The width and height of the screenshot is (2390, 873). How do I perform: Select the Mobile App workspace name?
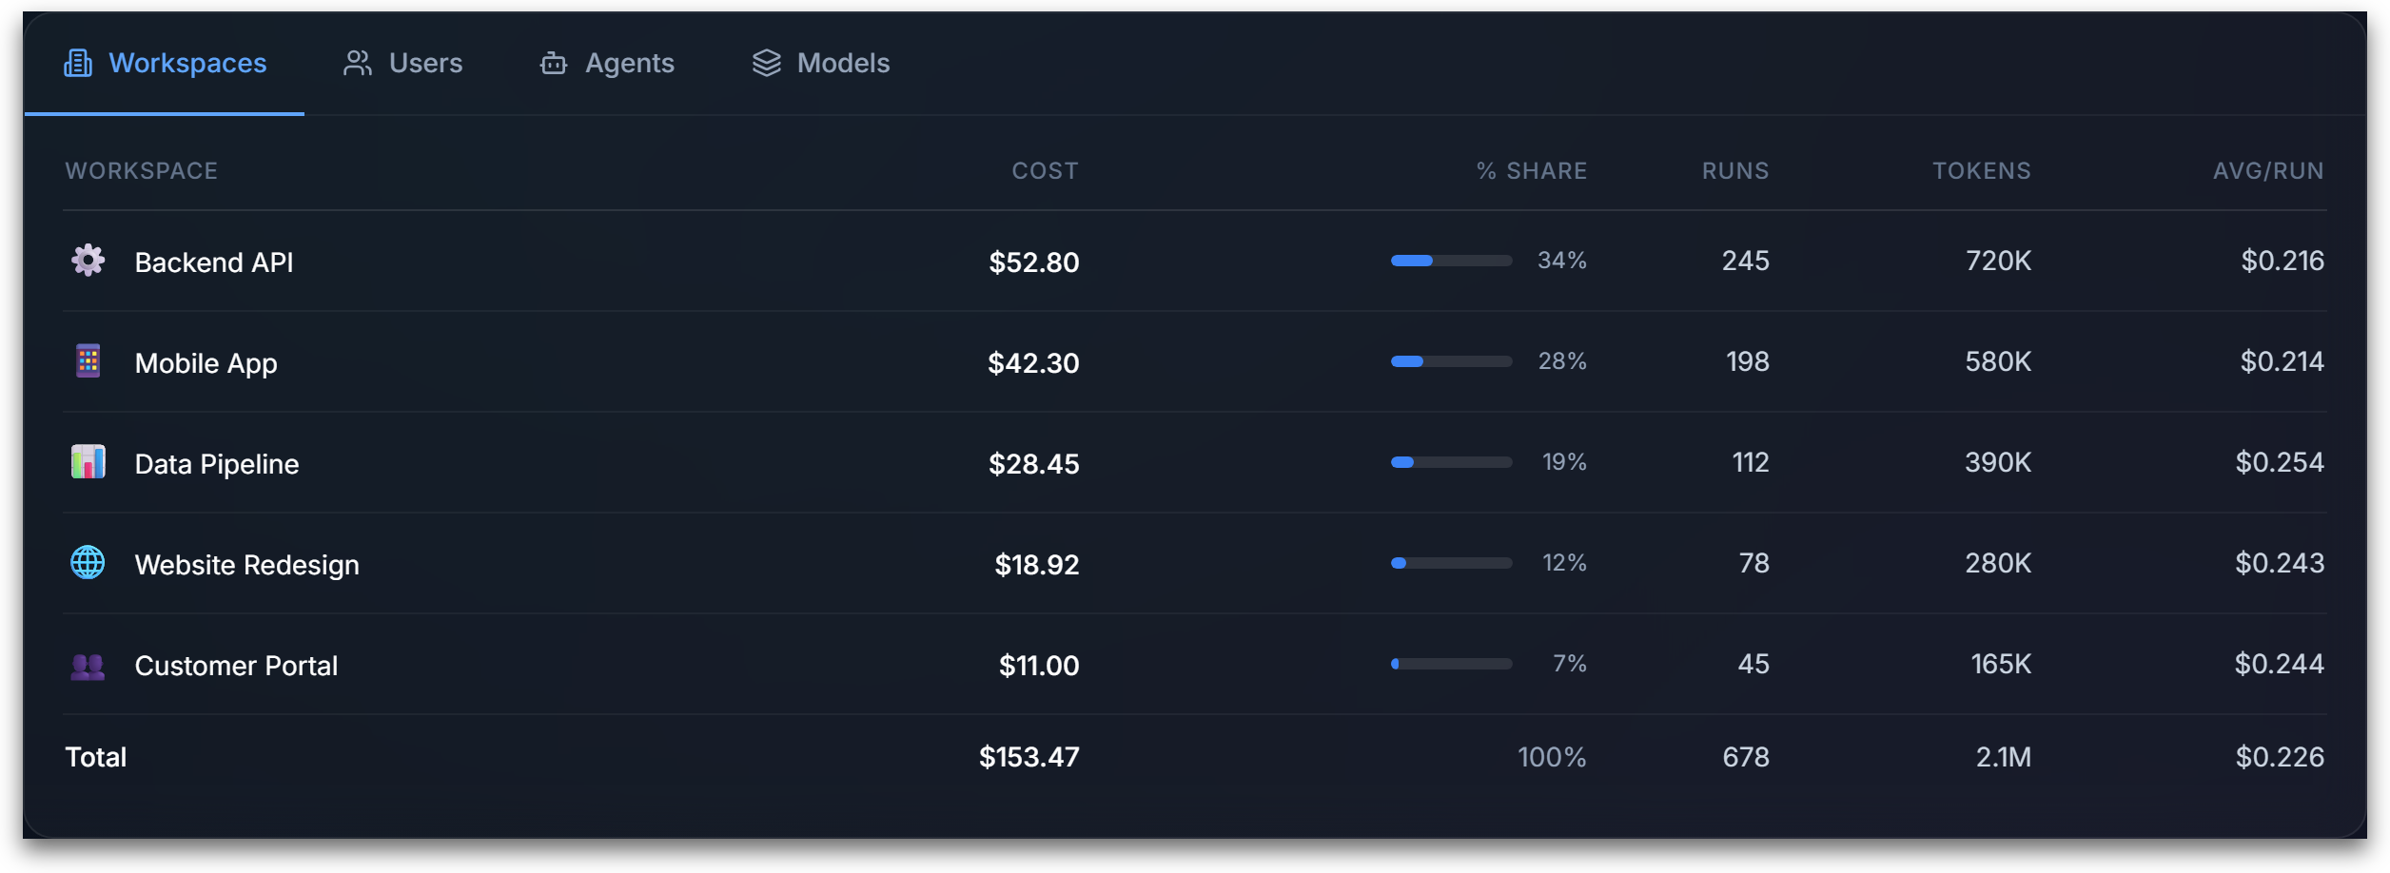click(x=206, y=362)
